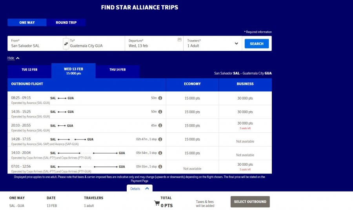Edit the From airport field
Screen dimensions: 353x210
35,45
